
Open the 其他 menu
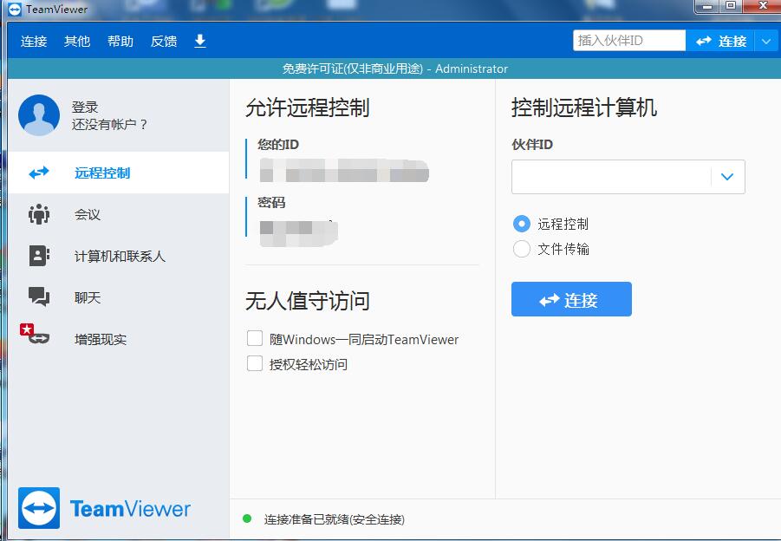tap(77, 41)
